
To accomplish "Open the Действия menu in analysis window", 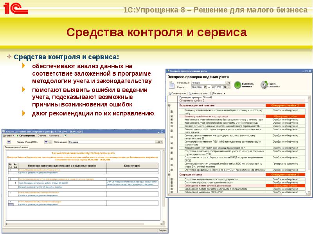I will pyautogui.click(x=8, y=136).
